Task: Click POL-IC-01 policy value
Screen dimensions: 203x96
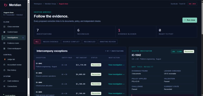Action: pyautogui.click(x=136, y=81)
